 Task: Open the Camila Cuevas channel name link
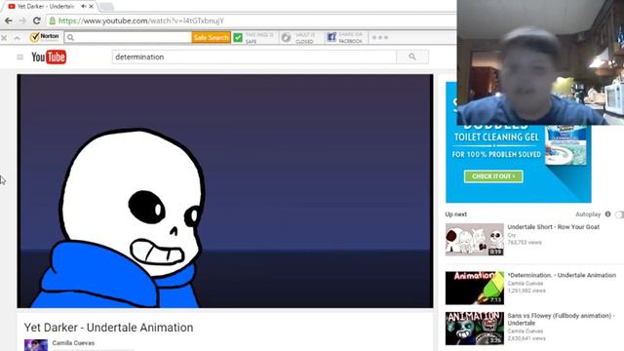[73, 343]
